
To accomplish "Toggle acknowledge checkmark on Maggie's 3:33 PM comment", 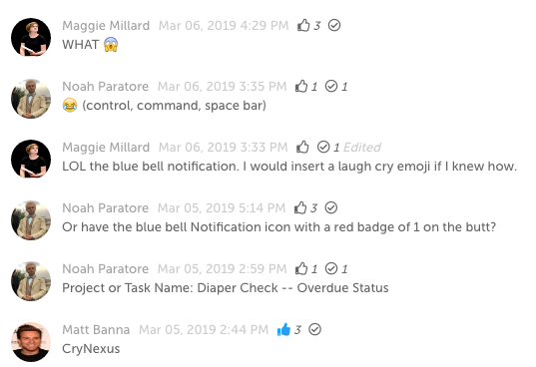I will tap(323, 147).
